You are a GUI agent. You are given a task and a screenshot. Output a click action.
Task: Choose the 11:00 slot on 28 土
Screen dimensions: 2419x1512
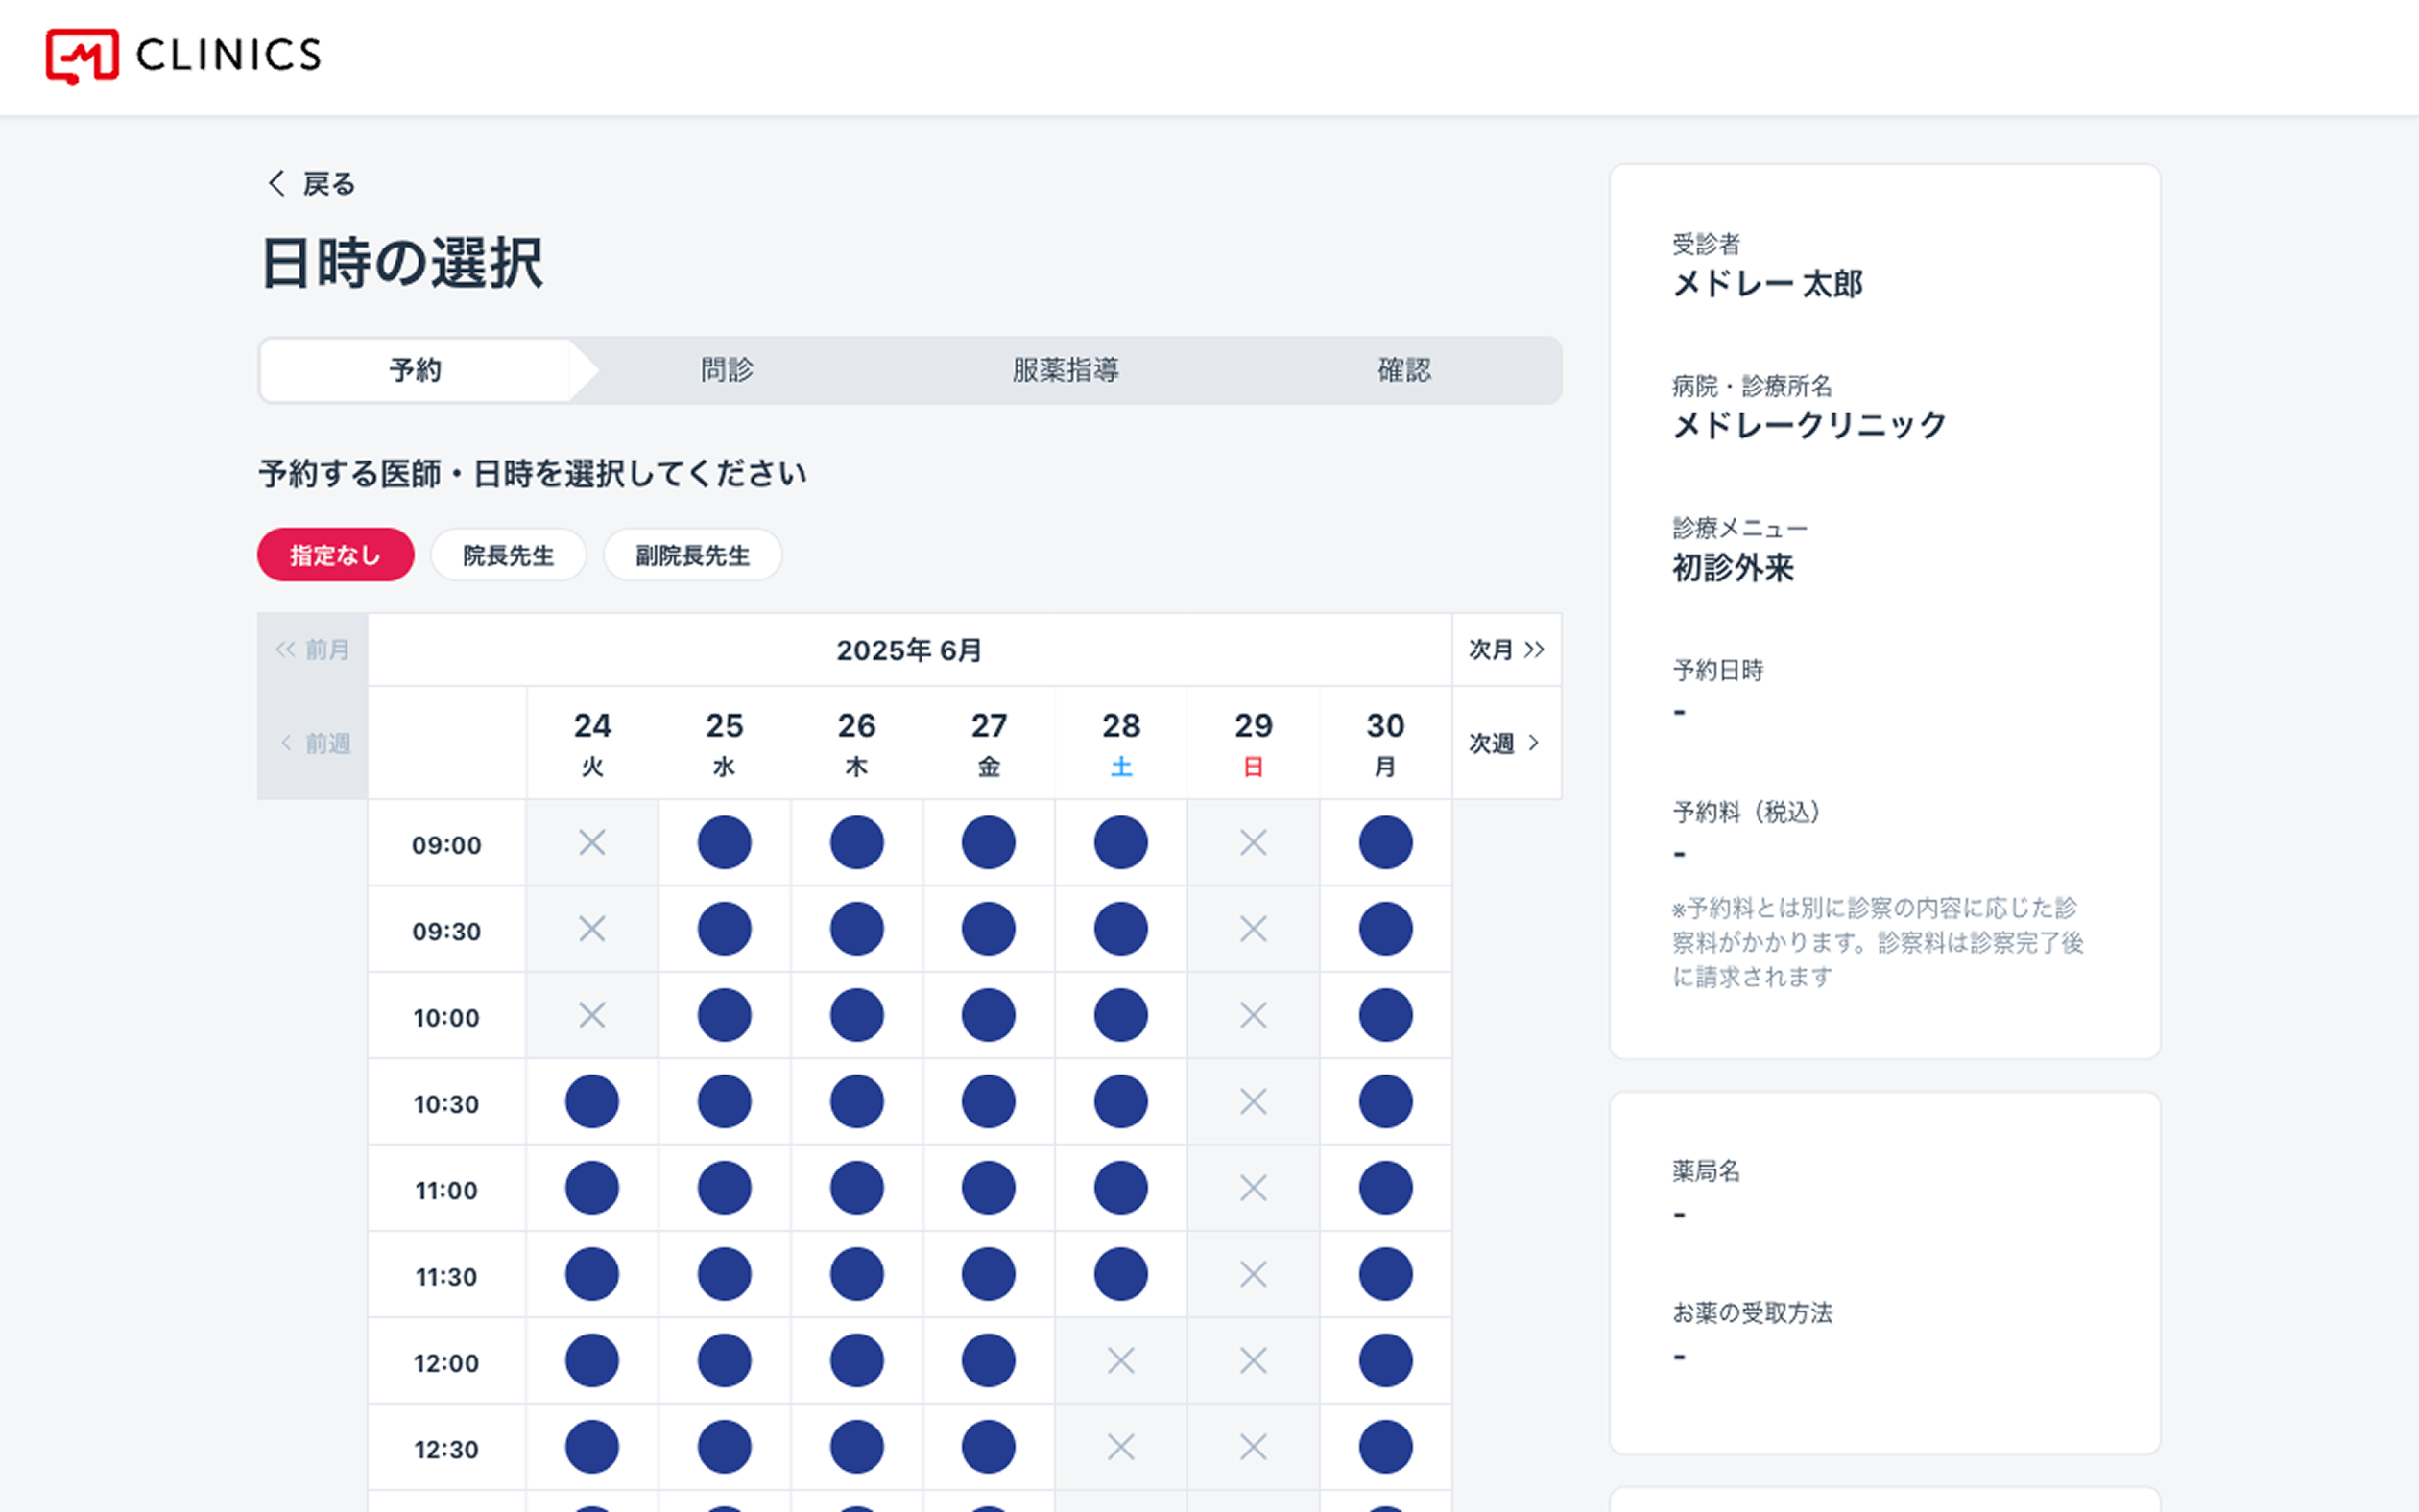click(1120, 1188)
